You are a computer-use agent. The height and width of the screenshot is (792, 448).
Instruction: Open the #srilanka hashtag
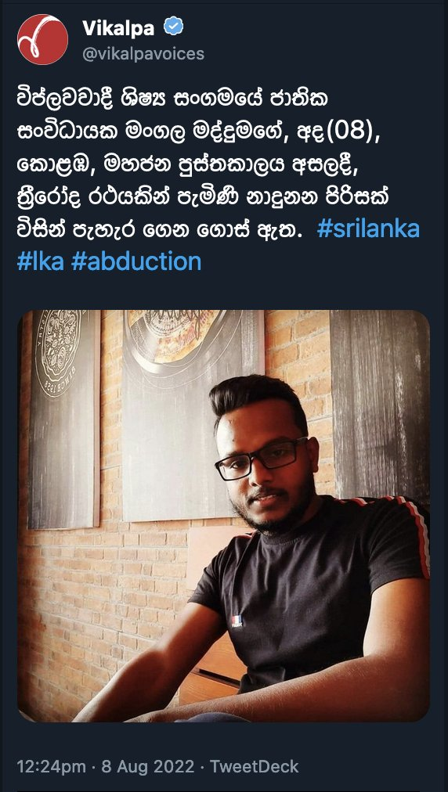click(369, 229)
